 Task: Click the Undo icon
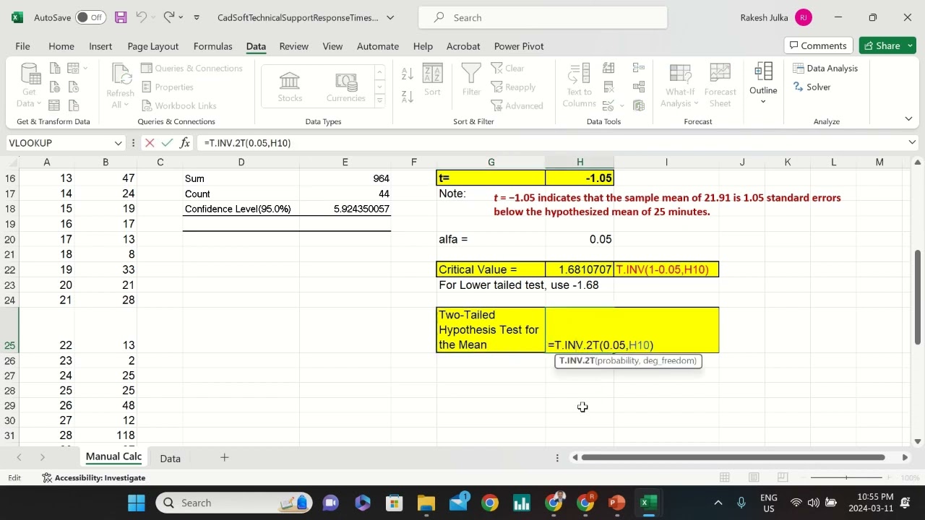[x=142, y=17]
